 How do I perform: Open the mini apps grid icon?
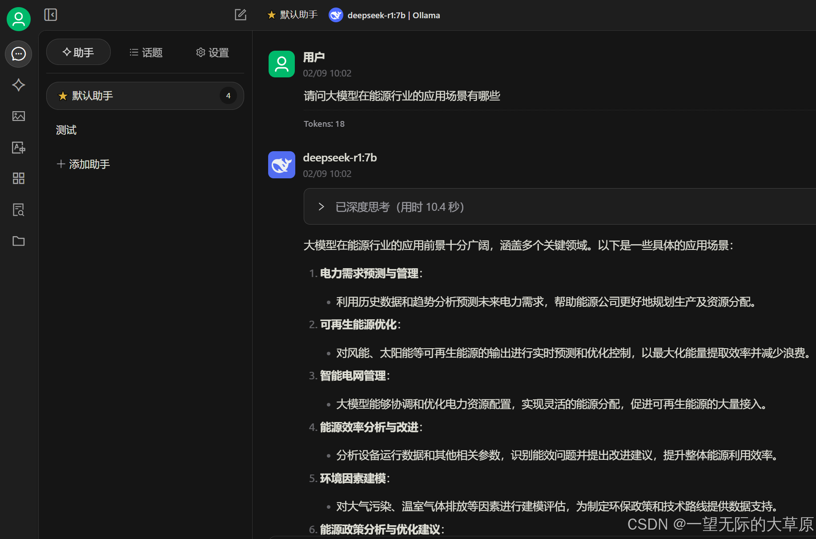[18, 178]
